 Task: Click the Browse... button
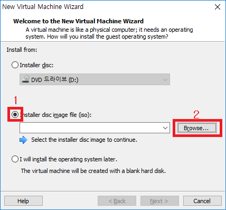point(197,128)
